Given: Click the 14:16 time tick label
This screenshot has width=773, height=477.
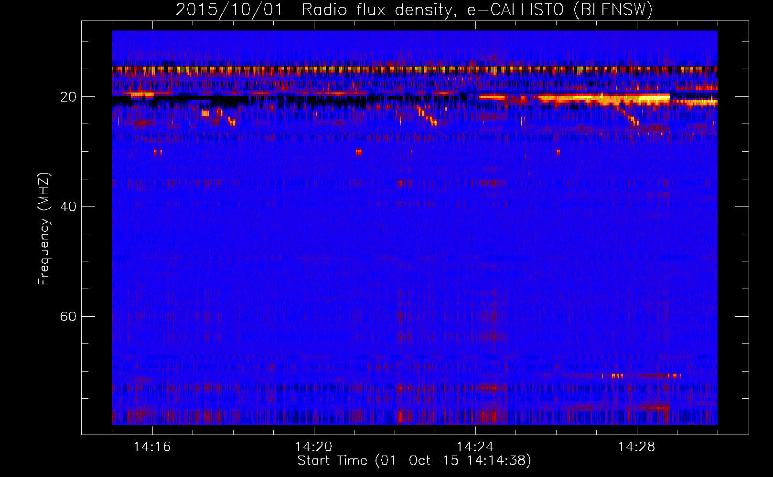Looking at the screenshot, I should (152, 447).
